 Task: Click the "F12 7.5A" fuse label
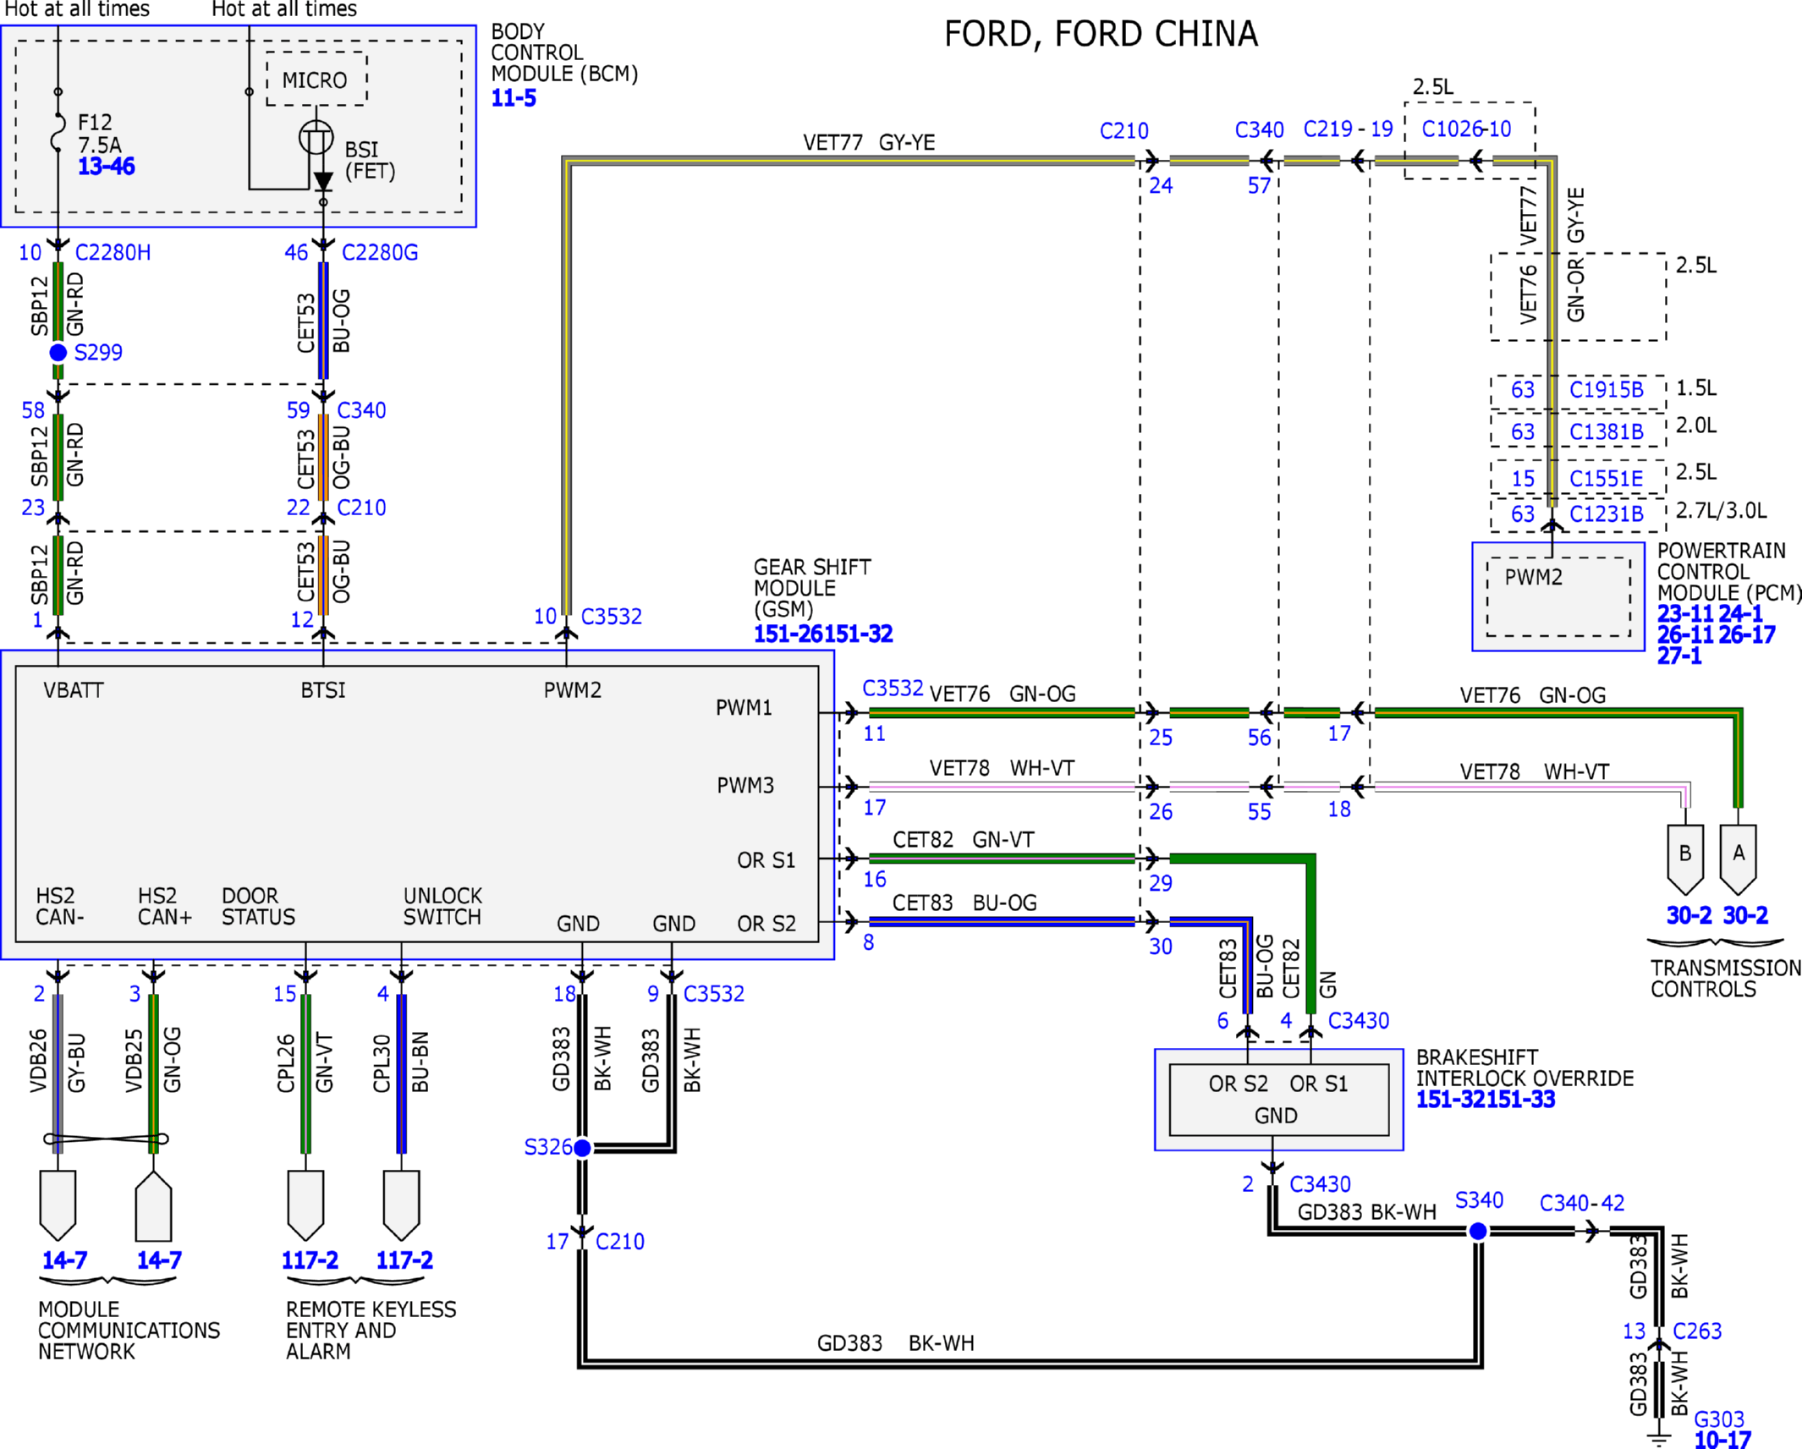click(x=100, y=133)
